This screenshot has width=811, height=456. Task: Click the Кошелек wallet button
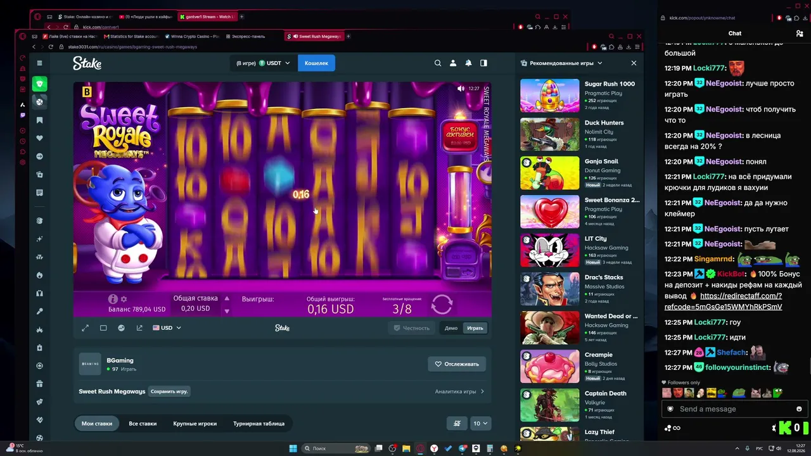click(x=316, y=63)
